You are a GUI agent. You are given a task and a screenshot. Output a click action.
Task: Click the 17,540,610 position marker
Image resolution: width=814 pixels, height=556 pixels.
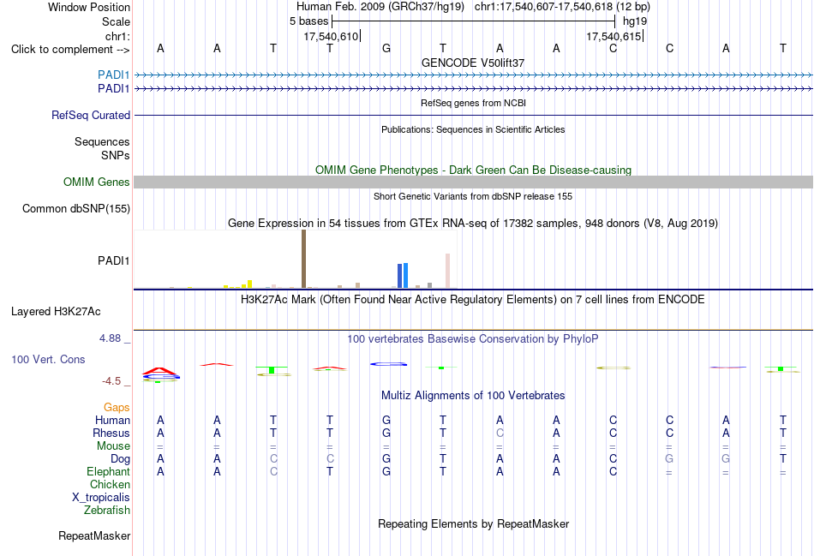click(x=332, y=36)
